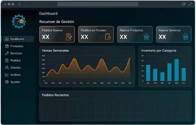The width and height of the screenshot is (196, 125).
Task: Click the clipboard clock icon in Pedidos en Proceso
Action: (108, 36)
